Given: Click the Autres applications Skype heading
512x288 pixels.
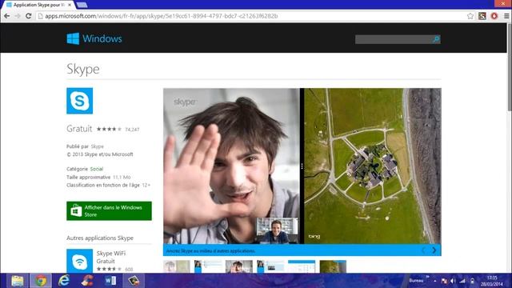Looking at the screenshot, I should (100, 238).
